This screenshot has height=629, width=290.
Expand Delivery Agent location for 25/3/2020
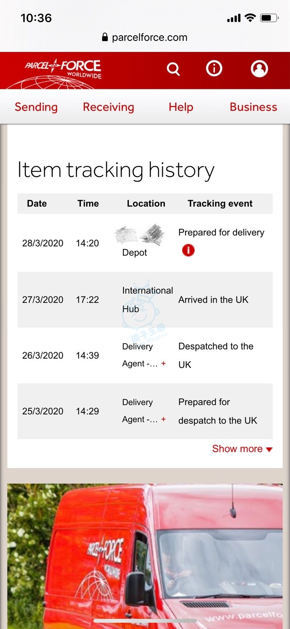click(163, 419)
